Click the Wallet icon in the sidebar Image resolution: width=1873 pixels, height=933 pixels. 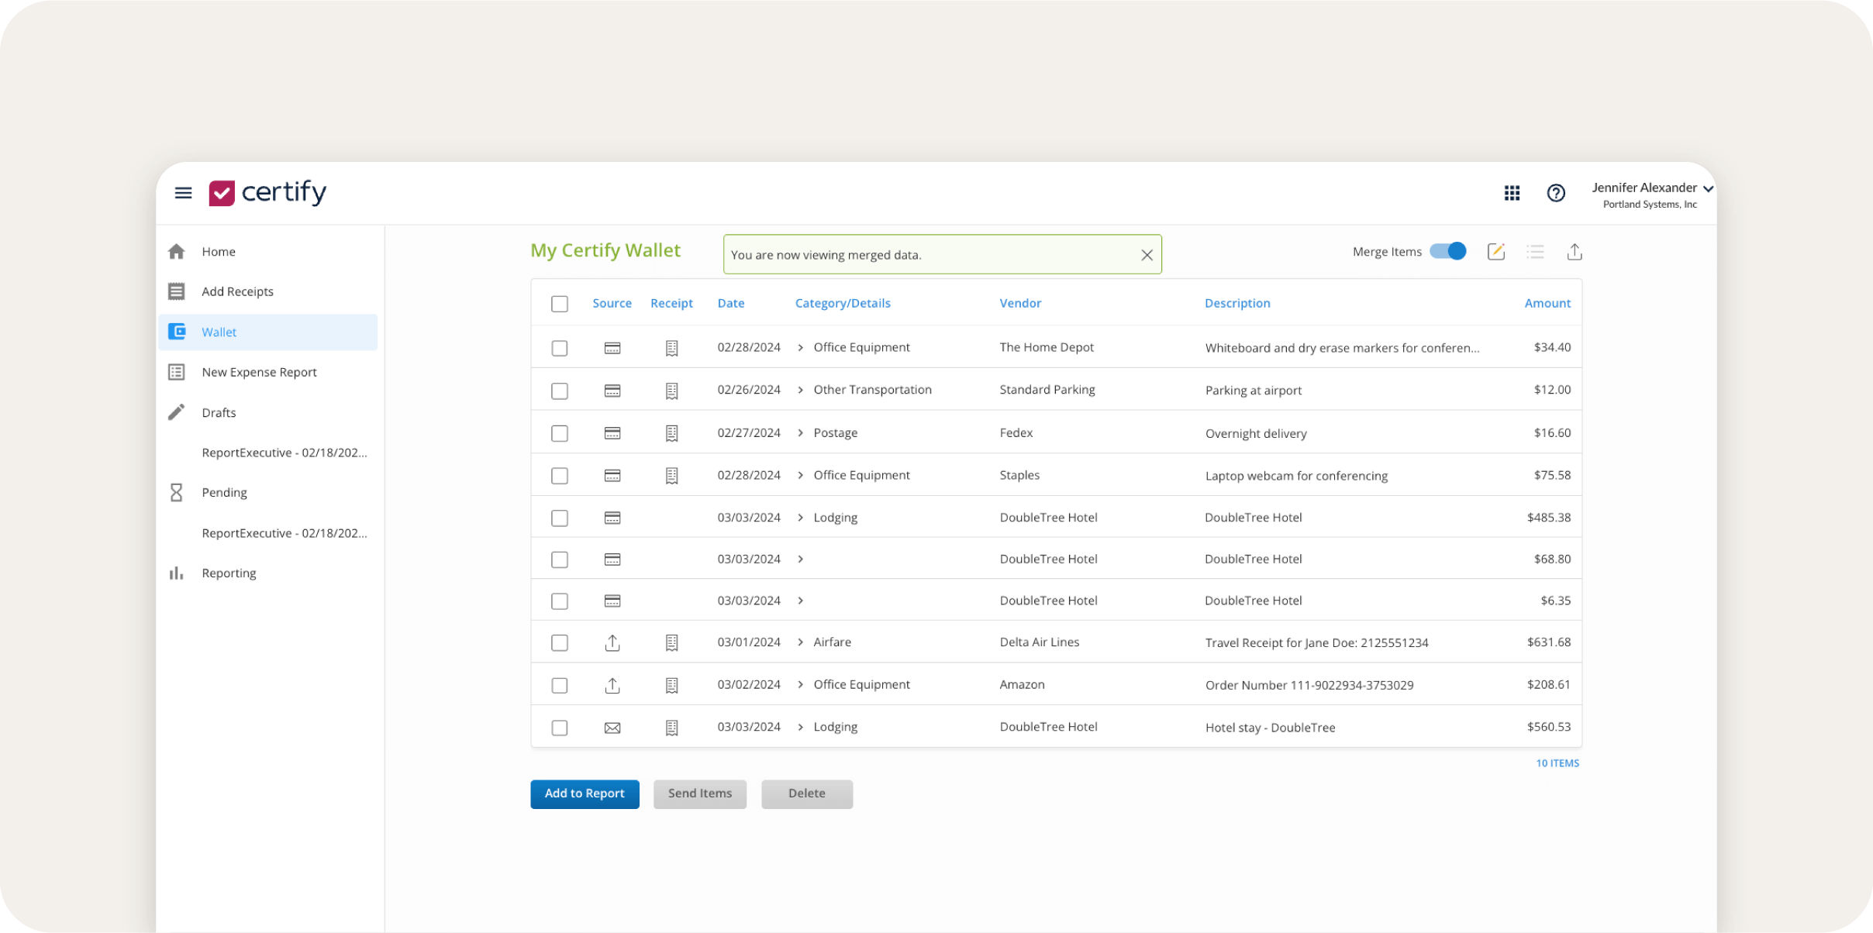coord(178,332)
